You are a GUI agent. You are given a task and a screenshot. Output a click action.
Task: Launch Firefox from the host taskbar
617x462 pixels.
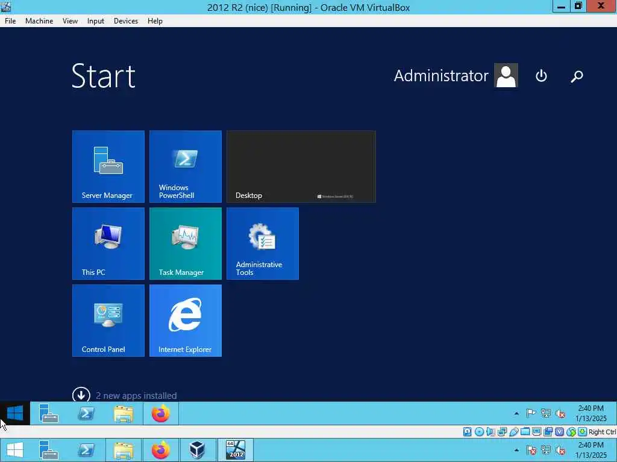[x=160, y=450]
